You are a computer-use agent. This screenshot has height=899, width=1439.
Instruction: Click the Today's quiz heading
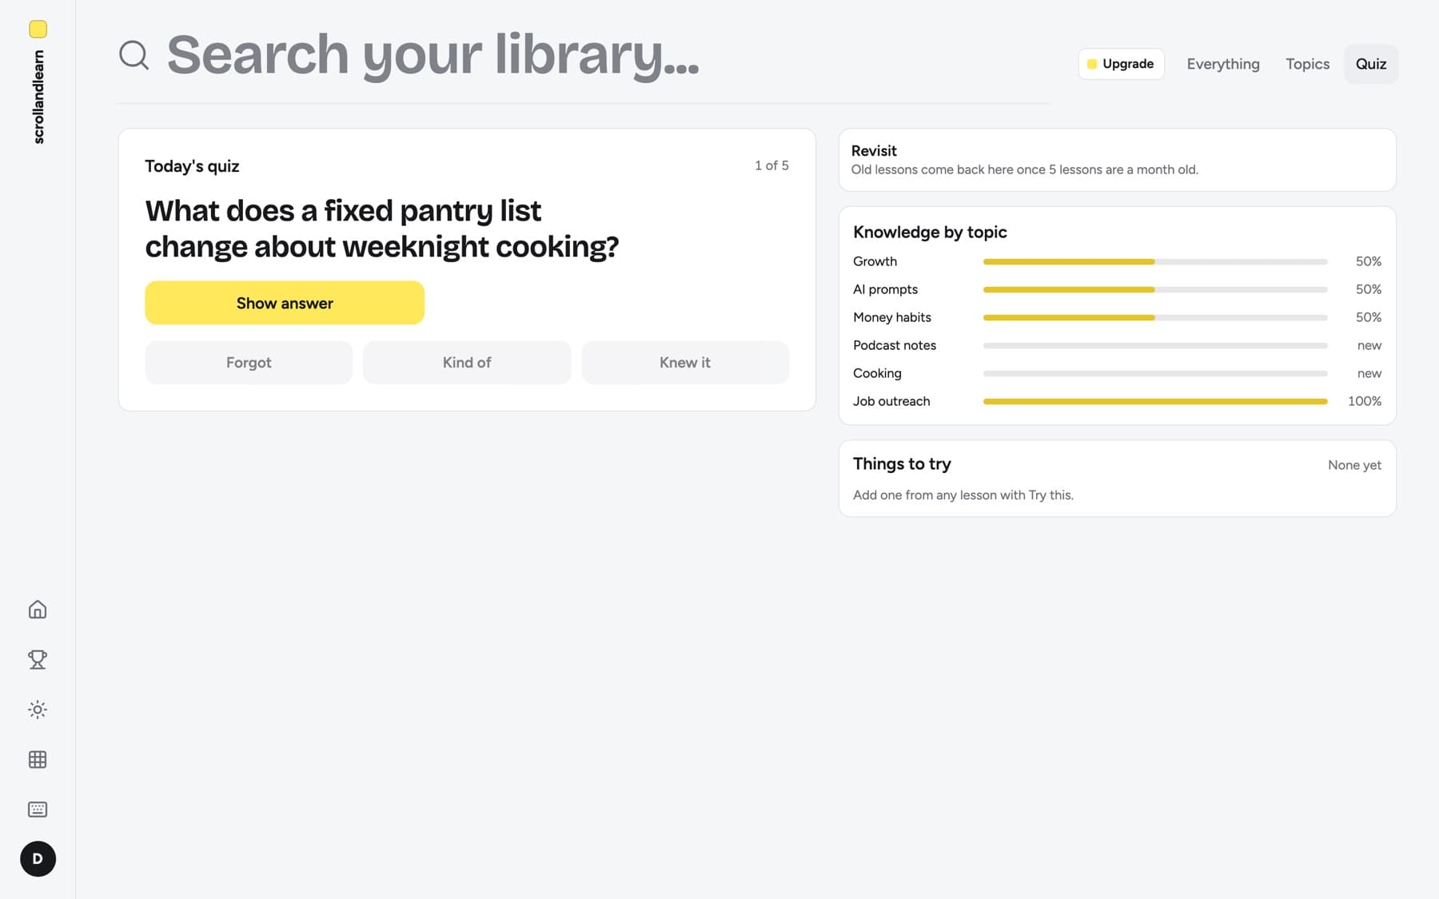(192, 166)
